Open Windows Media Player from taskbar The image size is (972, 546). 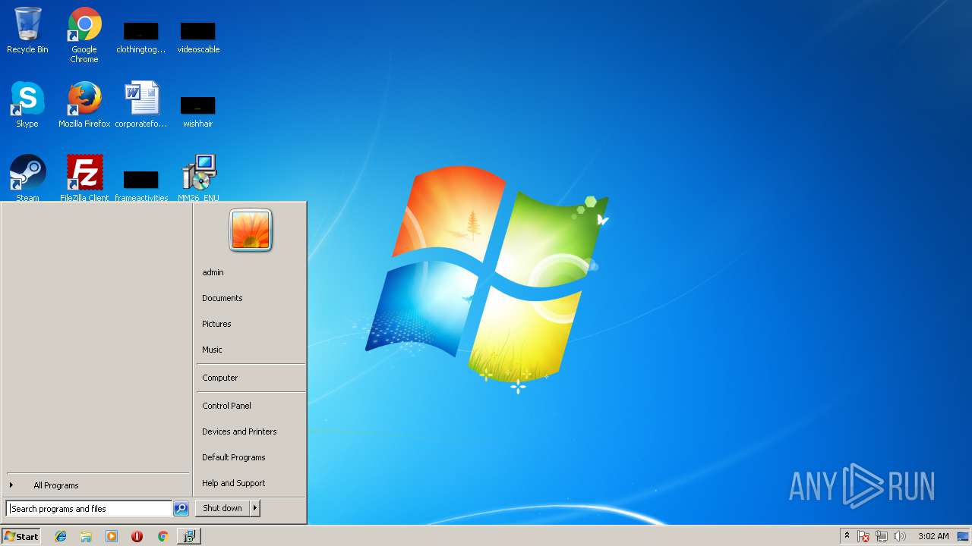tap(112, 536)
